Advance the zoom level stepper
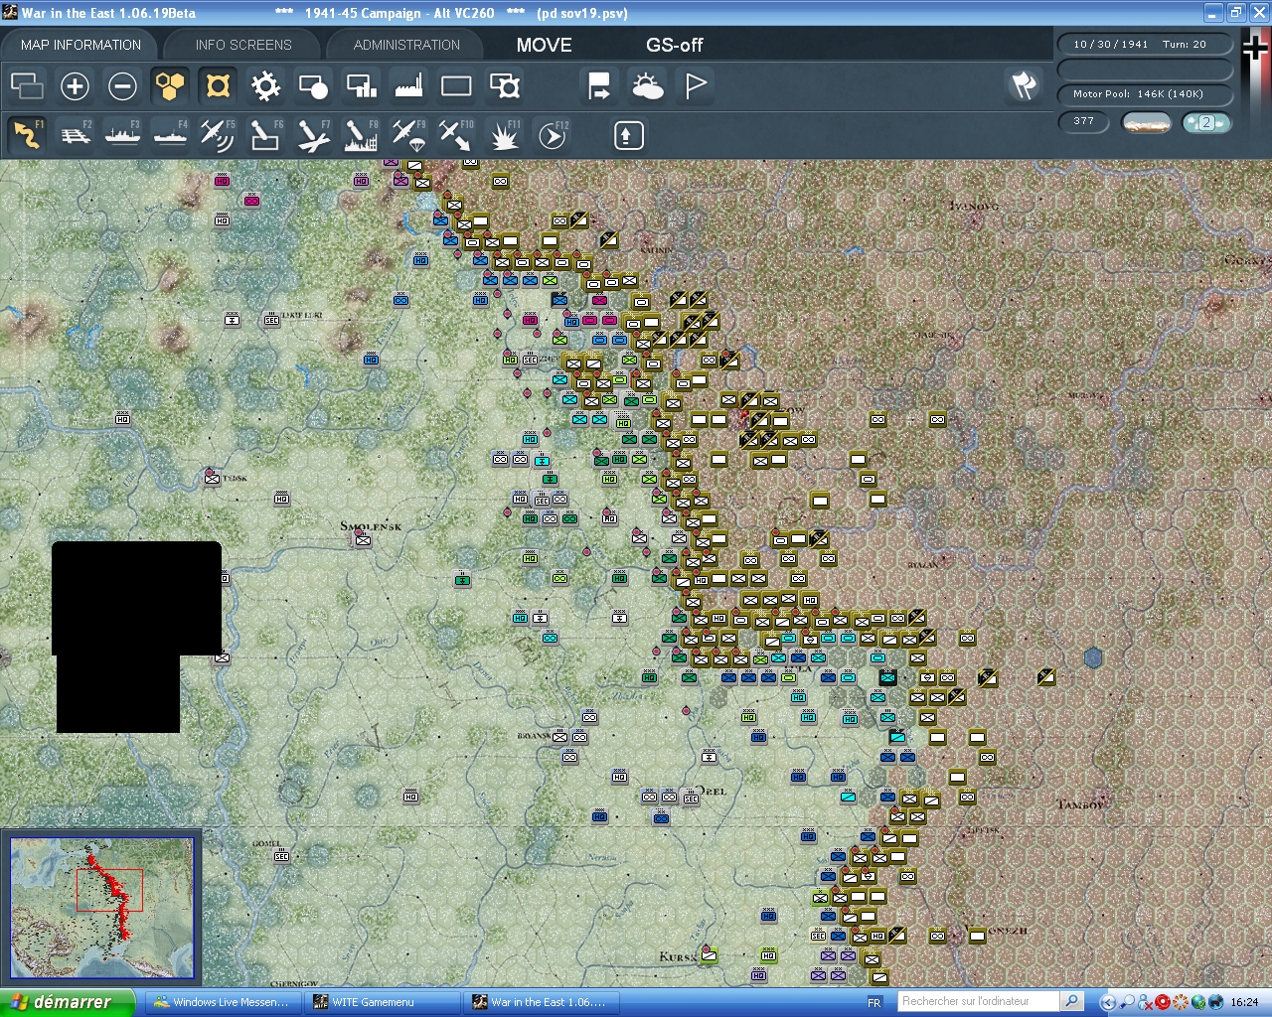 tap(1219, 121)
